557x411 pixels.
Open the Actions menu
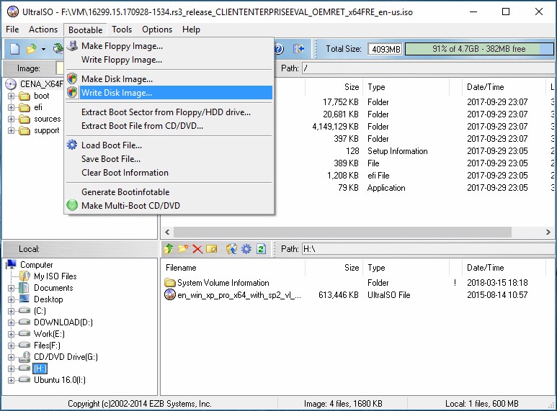click(43, 30)
